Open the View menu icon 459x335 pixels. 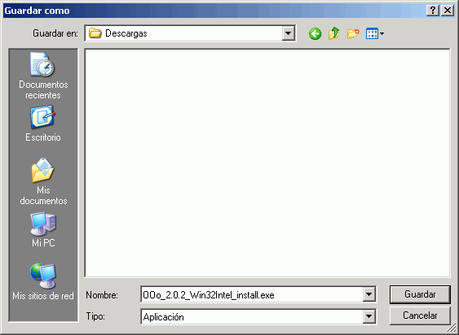(375, 34)
